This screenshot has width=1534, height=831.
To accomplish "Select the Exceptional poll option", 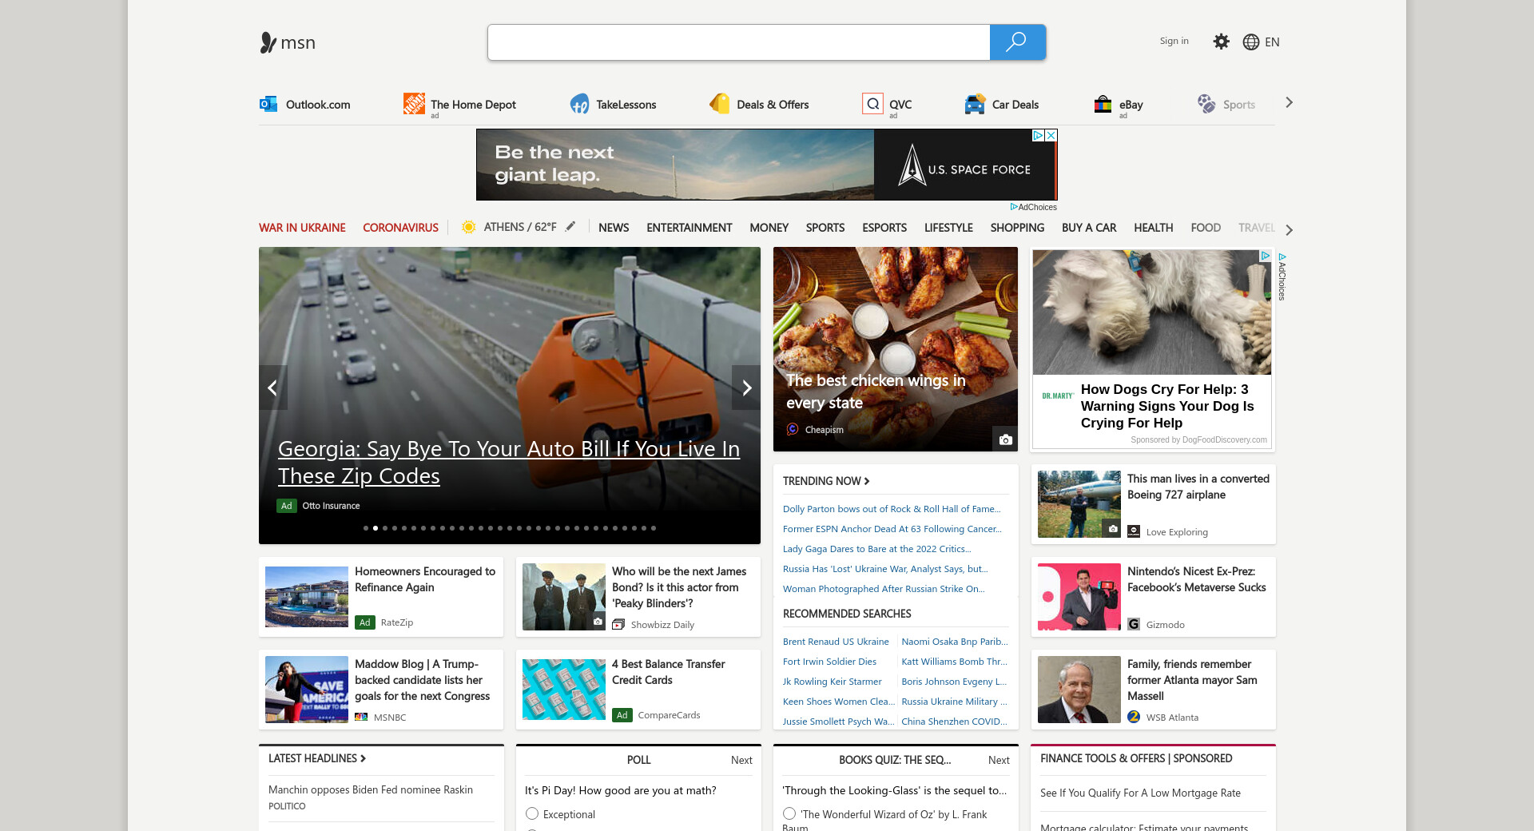I will pyautogui.click(x=532, y=813).
